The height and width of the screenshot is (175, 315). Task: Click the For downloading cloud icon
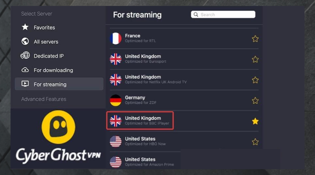coord(25,70)
